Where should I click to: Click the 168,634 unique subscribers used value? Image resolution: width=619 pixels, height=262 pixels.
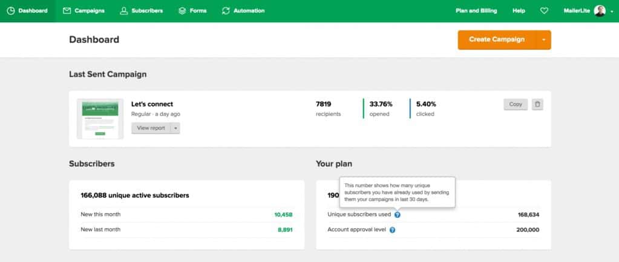click(x=529, y=215)
